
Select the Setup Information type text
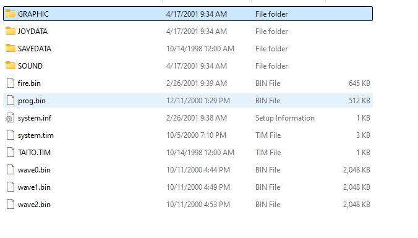tap(284, 118)
